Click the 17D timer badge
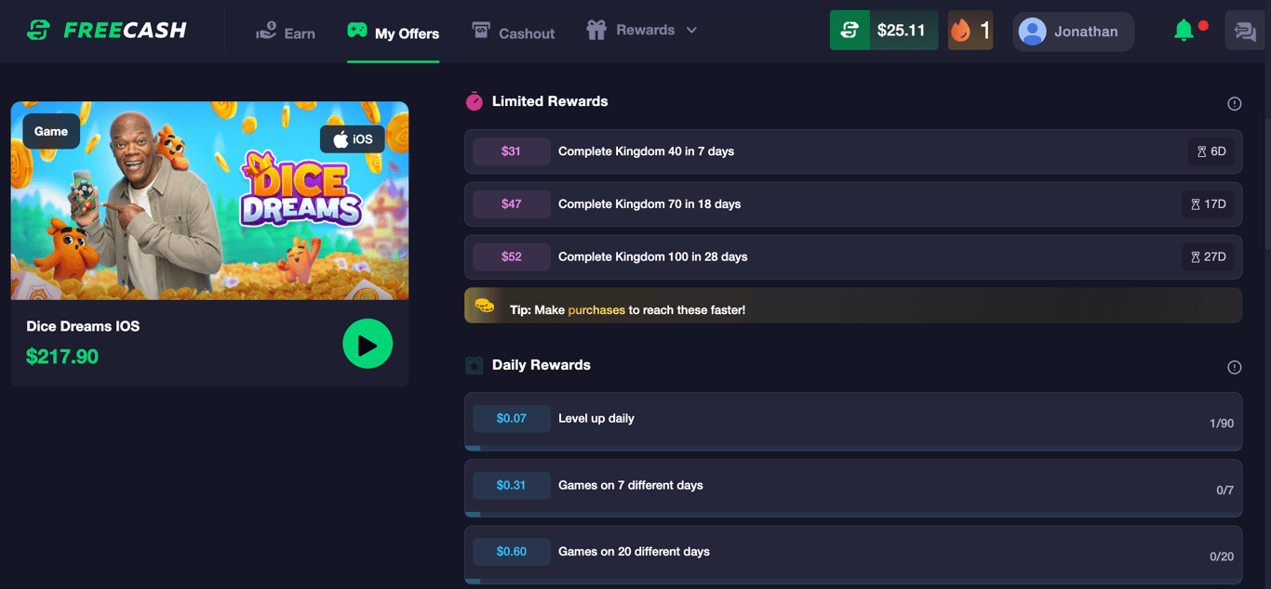Image resolution: width=1271 pixels, height=589 pixels. (x=1208, y=204)
